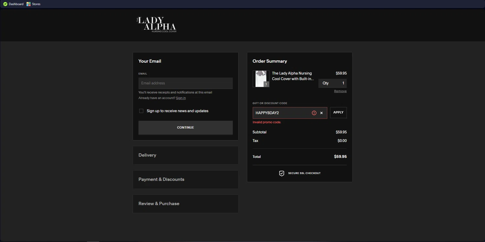Remove the item from the order
485x242 pixels.
point(340,91)
